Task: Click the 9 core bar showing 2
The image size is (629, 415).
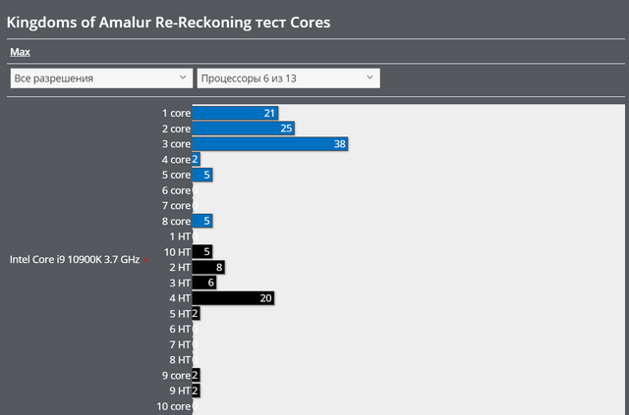Action: [196, 375]
